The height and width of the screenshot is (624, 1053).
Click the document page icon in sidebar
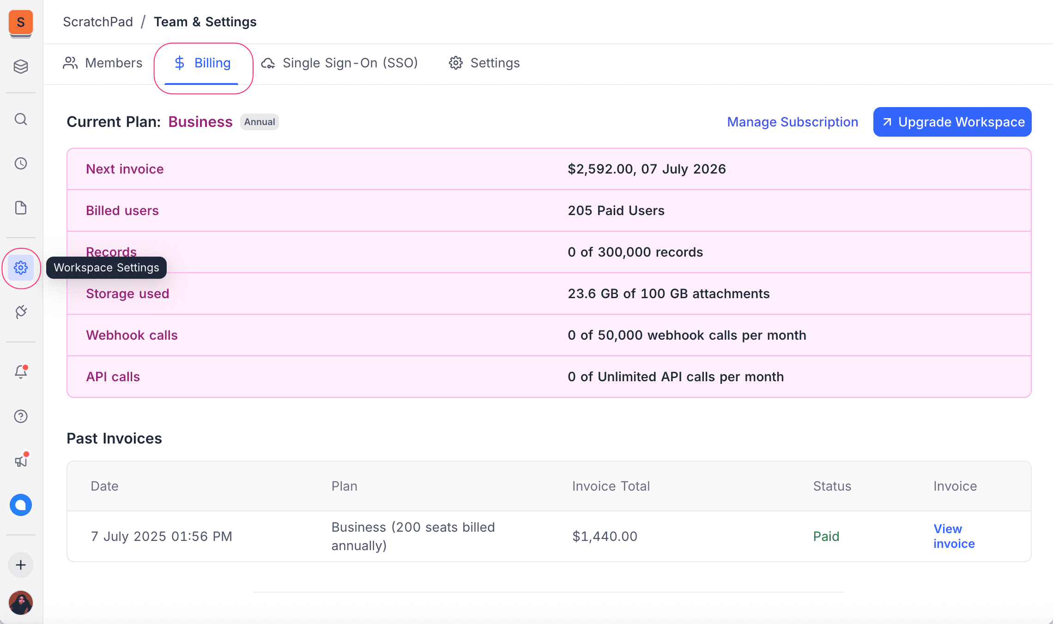pyautogui.click(x=21, y=208)
